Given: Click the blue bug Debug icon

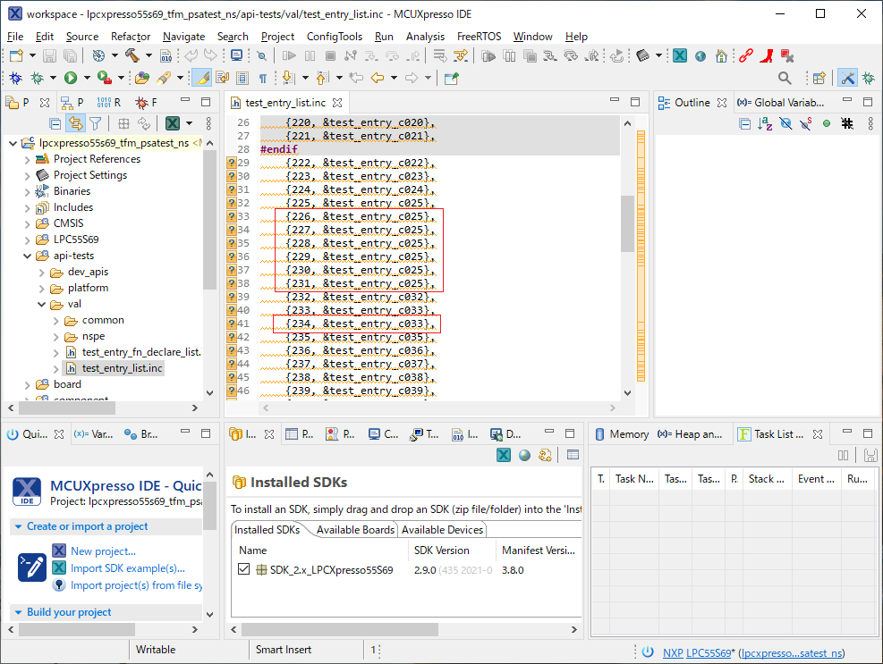Looking at the screenshot, I should 16,78.
